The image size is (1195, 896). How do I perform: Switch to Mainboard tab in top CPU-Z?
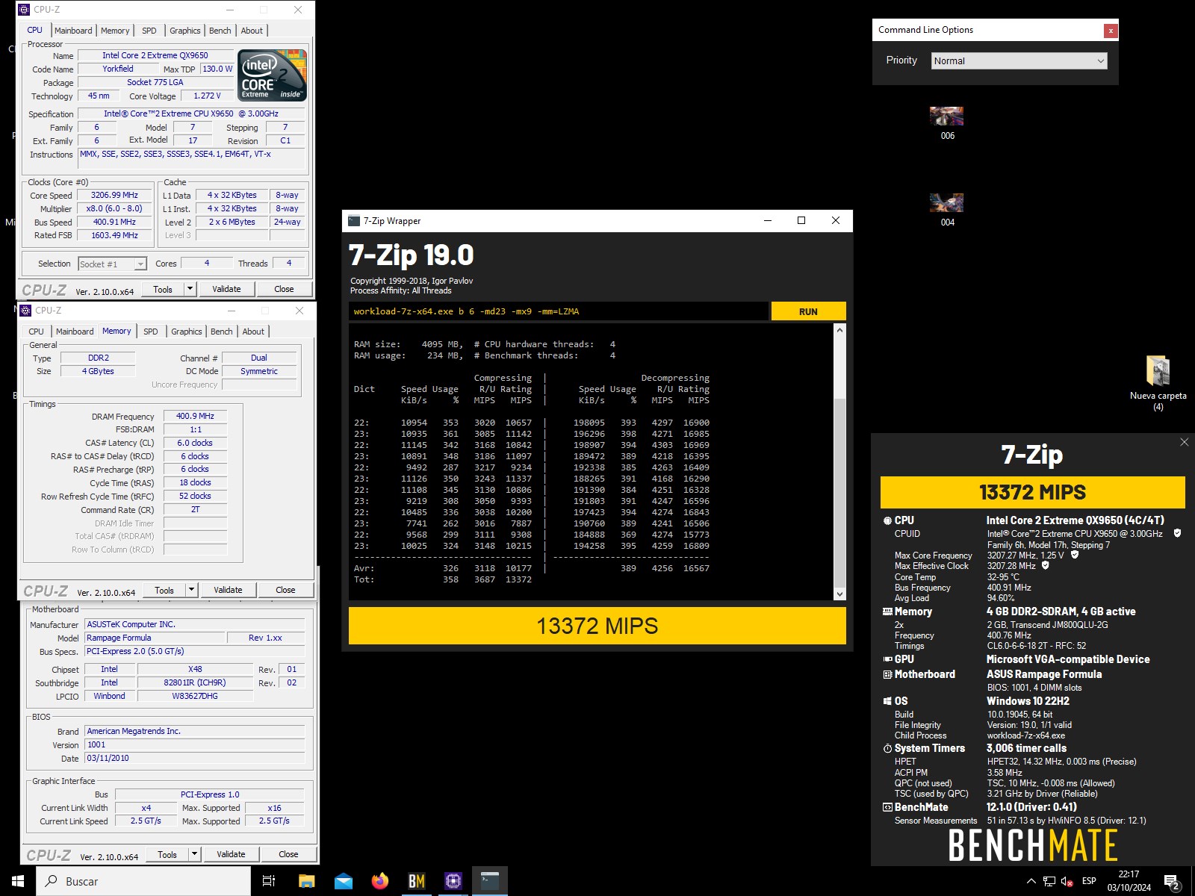pyautogui.click(x=73, y=31)
